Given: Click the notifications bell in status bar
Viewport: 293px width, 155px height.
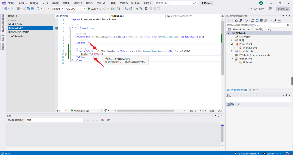Looking at the screenshot, I should [288, 153].
